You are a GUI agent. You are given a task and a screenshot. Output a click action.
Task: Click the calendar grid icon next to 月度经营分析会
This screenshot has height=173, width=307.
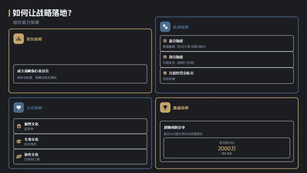pyautogui.click(x=165, y=73)
